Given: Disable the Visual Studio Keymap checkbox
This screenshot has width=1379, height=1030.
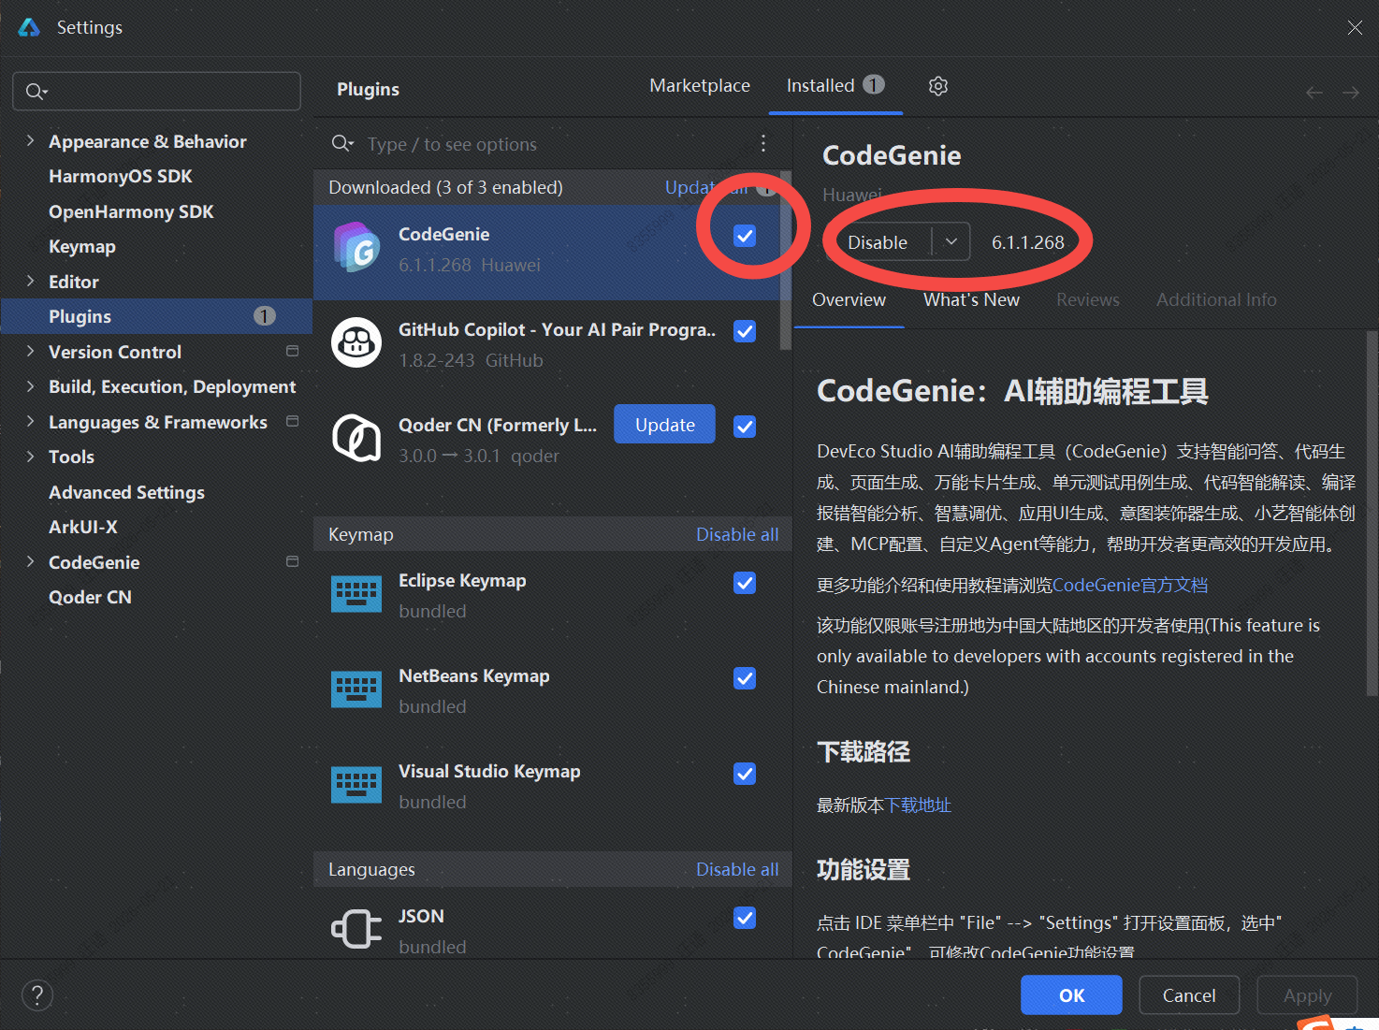Looking at the screenshot, I should click(x=745, y=774).
